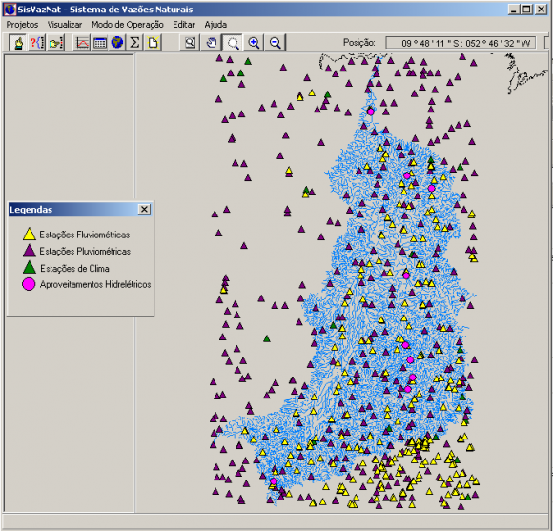Screen dimensions: 553x531
Task: Click the Sigma summation icon
Action: 134,43
